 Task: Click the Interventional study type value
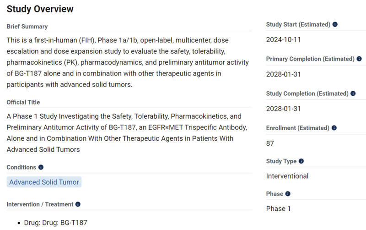(x=287, y=176)
